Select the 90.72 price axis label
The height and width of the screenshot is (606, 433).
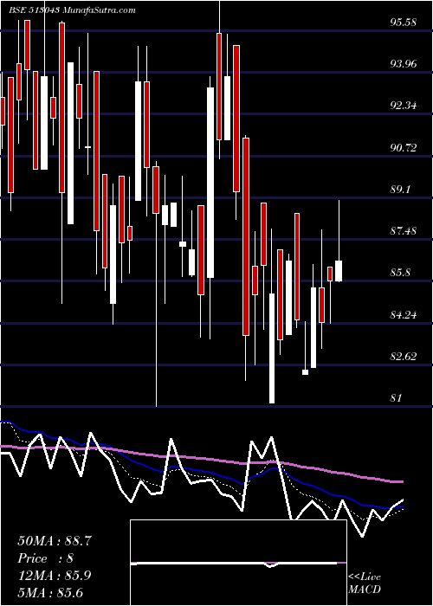tap(404, 147)
